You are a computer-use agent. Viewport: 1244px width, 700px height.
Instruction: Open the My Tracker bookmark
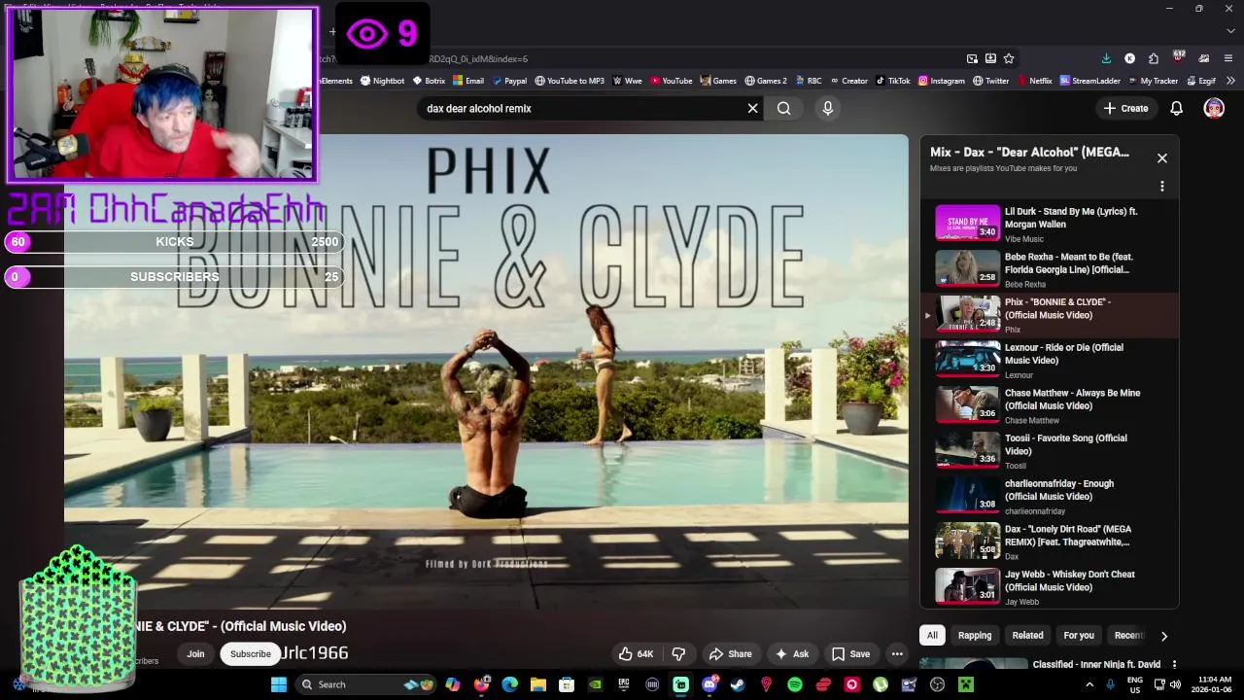tap(1153, 81)
